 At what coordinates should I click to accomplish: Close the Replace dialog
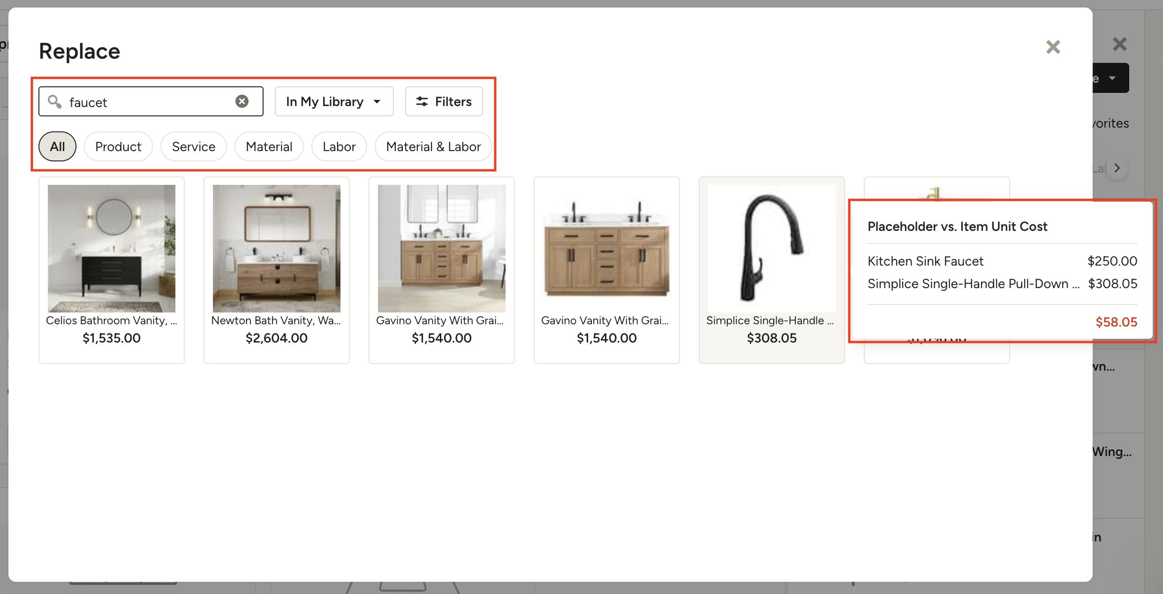(1053, 47)
